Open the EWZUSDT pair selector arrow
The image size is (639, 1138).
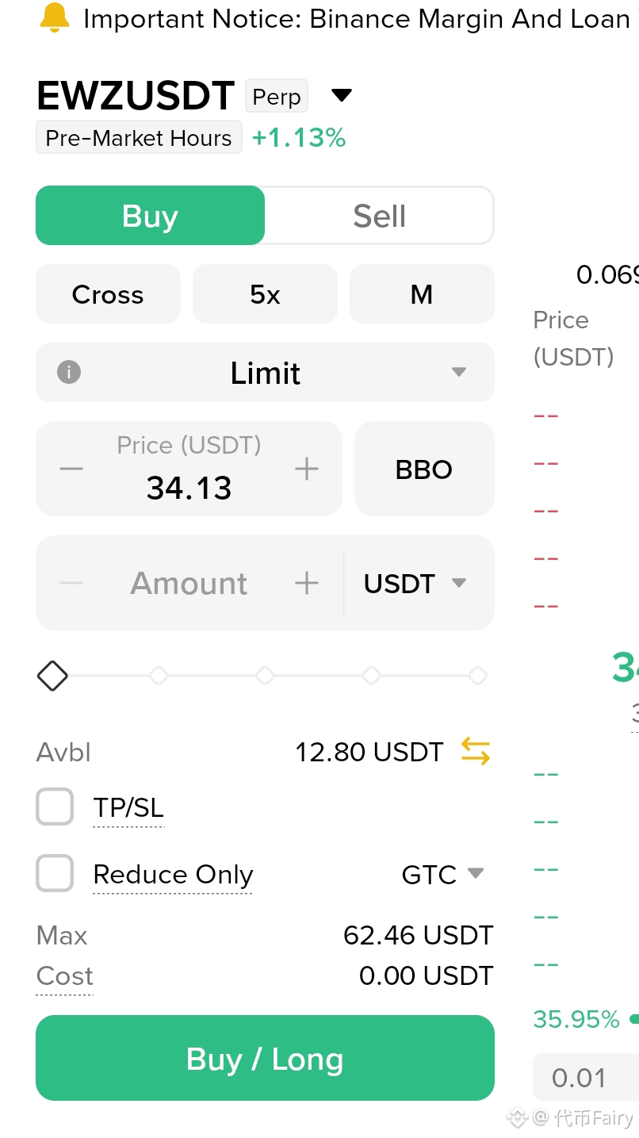tap(341, 96)
